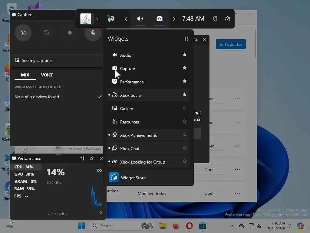Launch Opera from taskbar

[x=189, y=226]
